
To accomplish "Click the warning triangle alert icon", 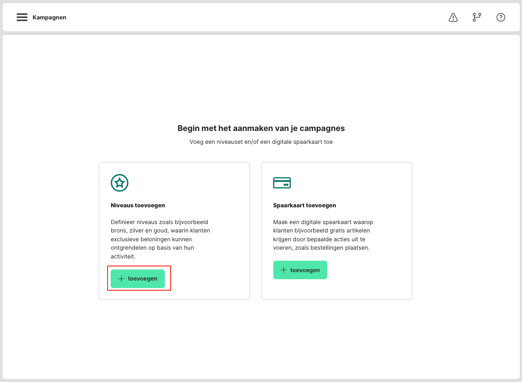I will pos(453,17).
